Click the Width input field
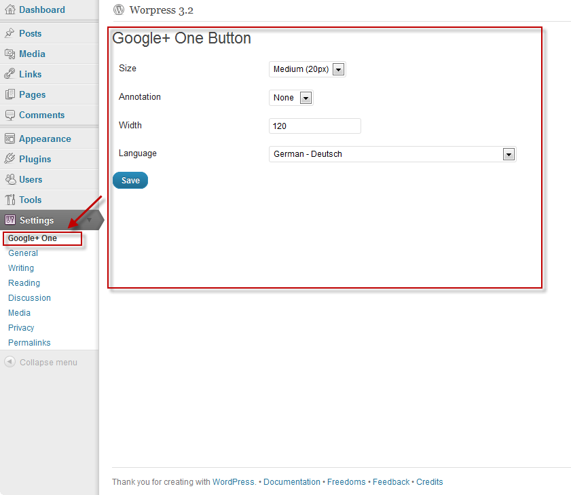The height and width of the screenshot is (495, 571). coord(315,126)
